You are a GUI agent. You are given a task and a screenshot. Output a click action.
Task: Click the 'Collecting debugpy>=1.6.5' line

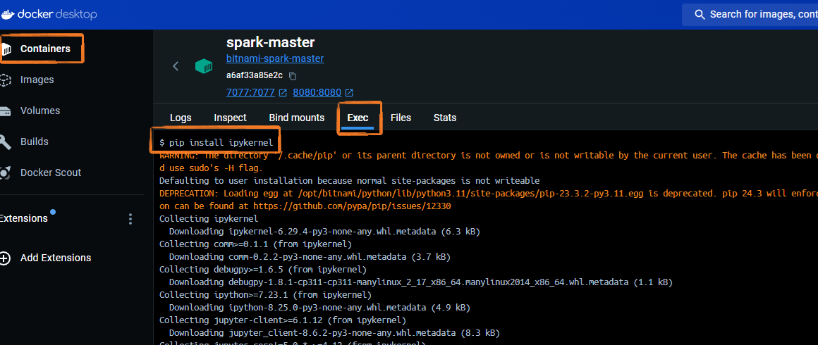(263, 270)
